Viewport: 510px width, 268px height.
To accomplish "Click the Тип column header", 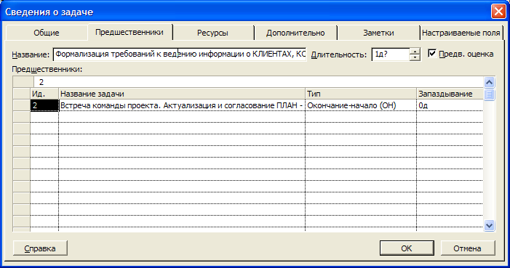I will point(361,94).
